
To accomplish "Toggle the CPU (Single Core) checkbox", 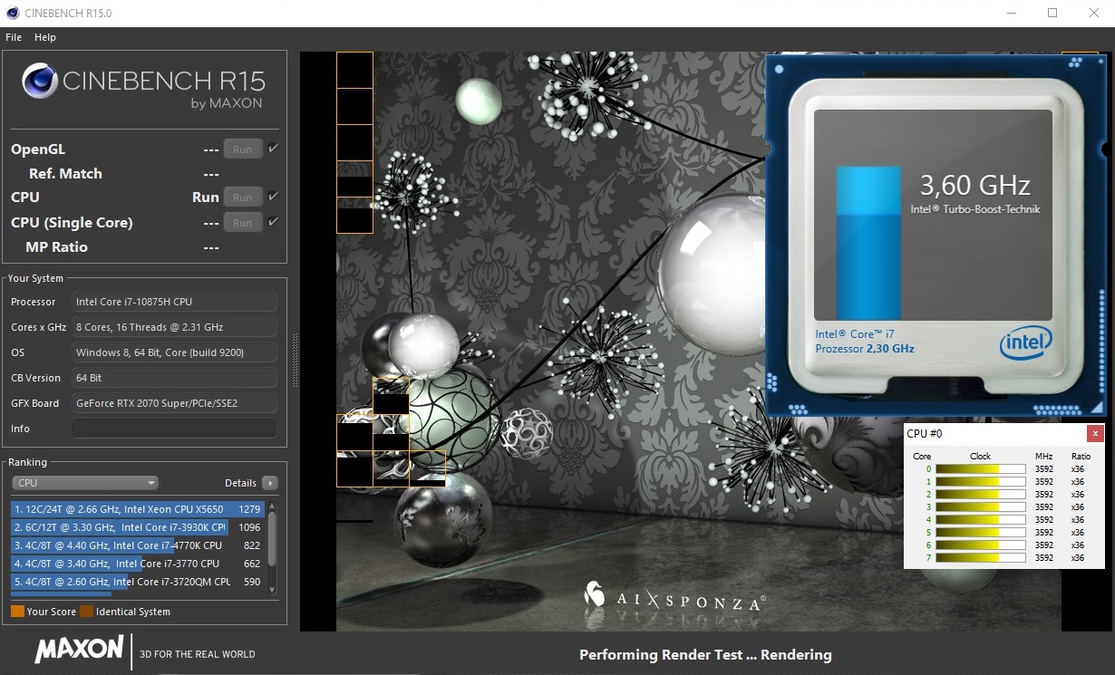I will click(x=274, y=222).
